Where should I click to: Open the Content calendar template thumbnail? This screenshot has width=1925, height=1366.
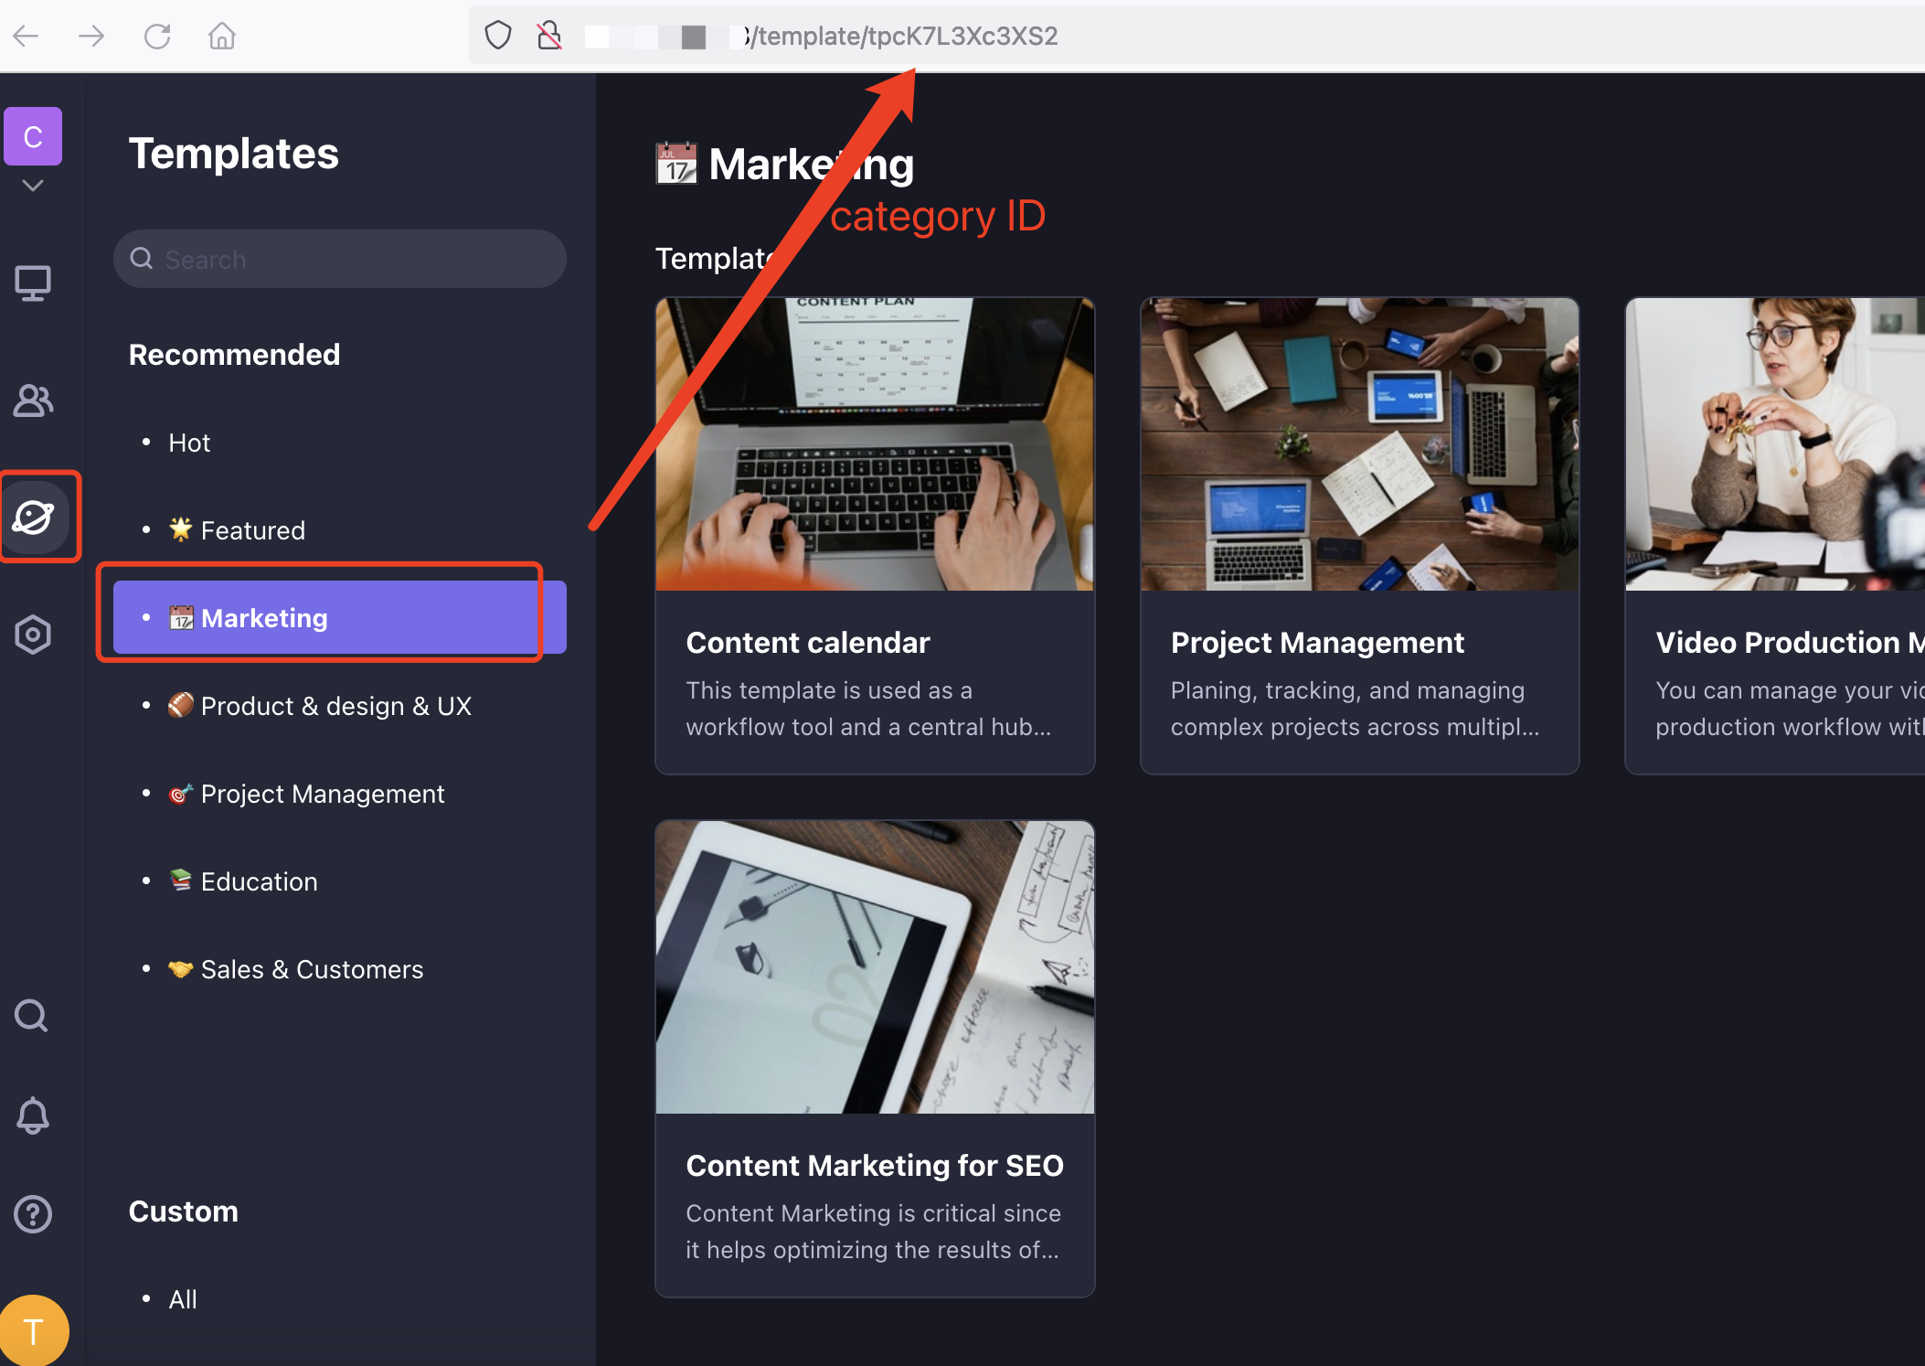875,444
